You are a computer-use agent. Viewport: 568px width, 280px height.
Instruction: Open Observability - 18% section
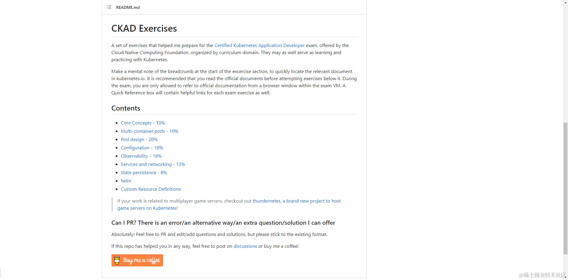tap(141, 156)
